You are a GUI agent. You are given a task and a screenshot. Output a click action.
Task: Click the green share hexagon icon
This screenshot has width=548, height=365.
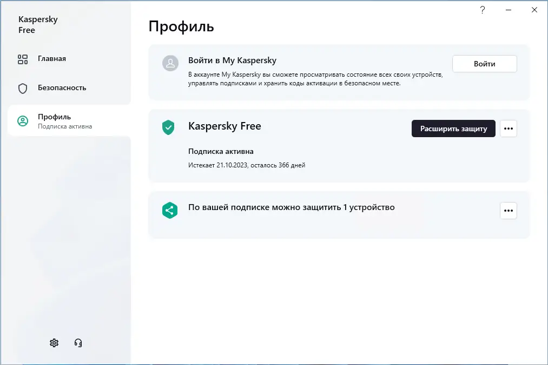point(170,210)
